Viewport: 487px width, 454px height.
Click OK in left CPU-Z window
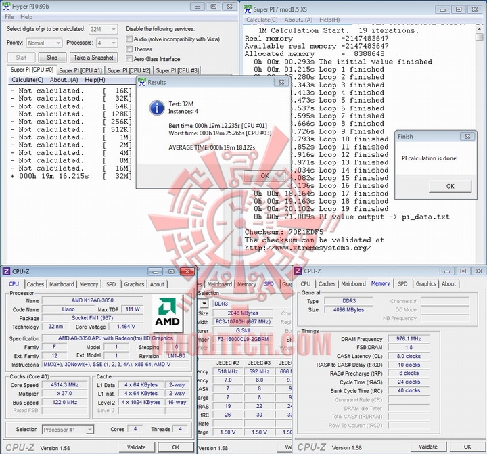pyautogui.click(x=176, y=447)
